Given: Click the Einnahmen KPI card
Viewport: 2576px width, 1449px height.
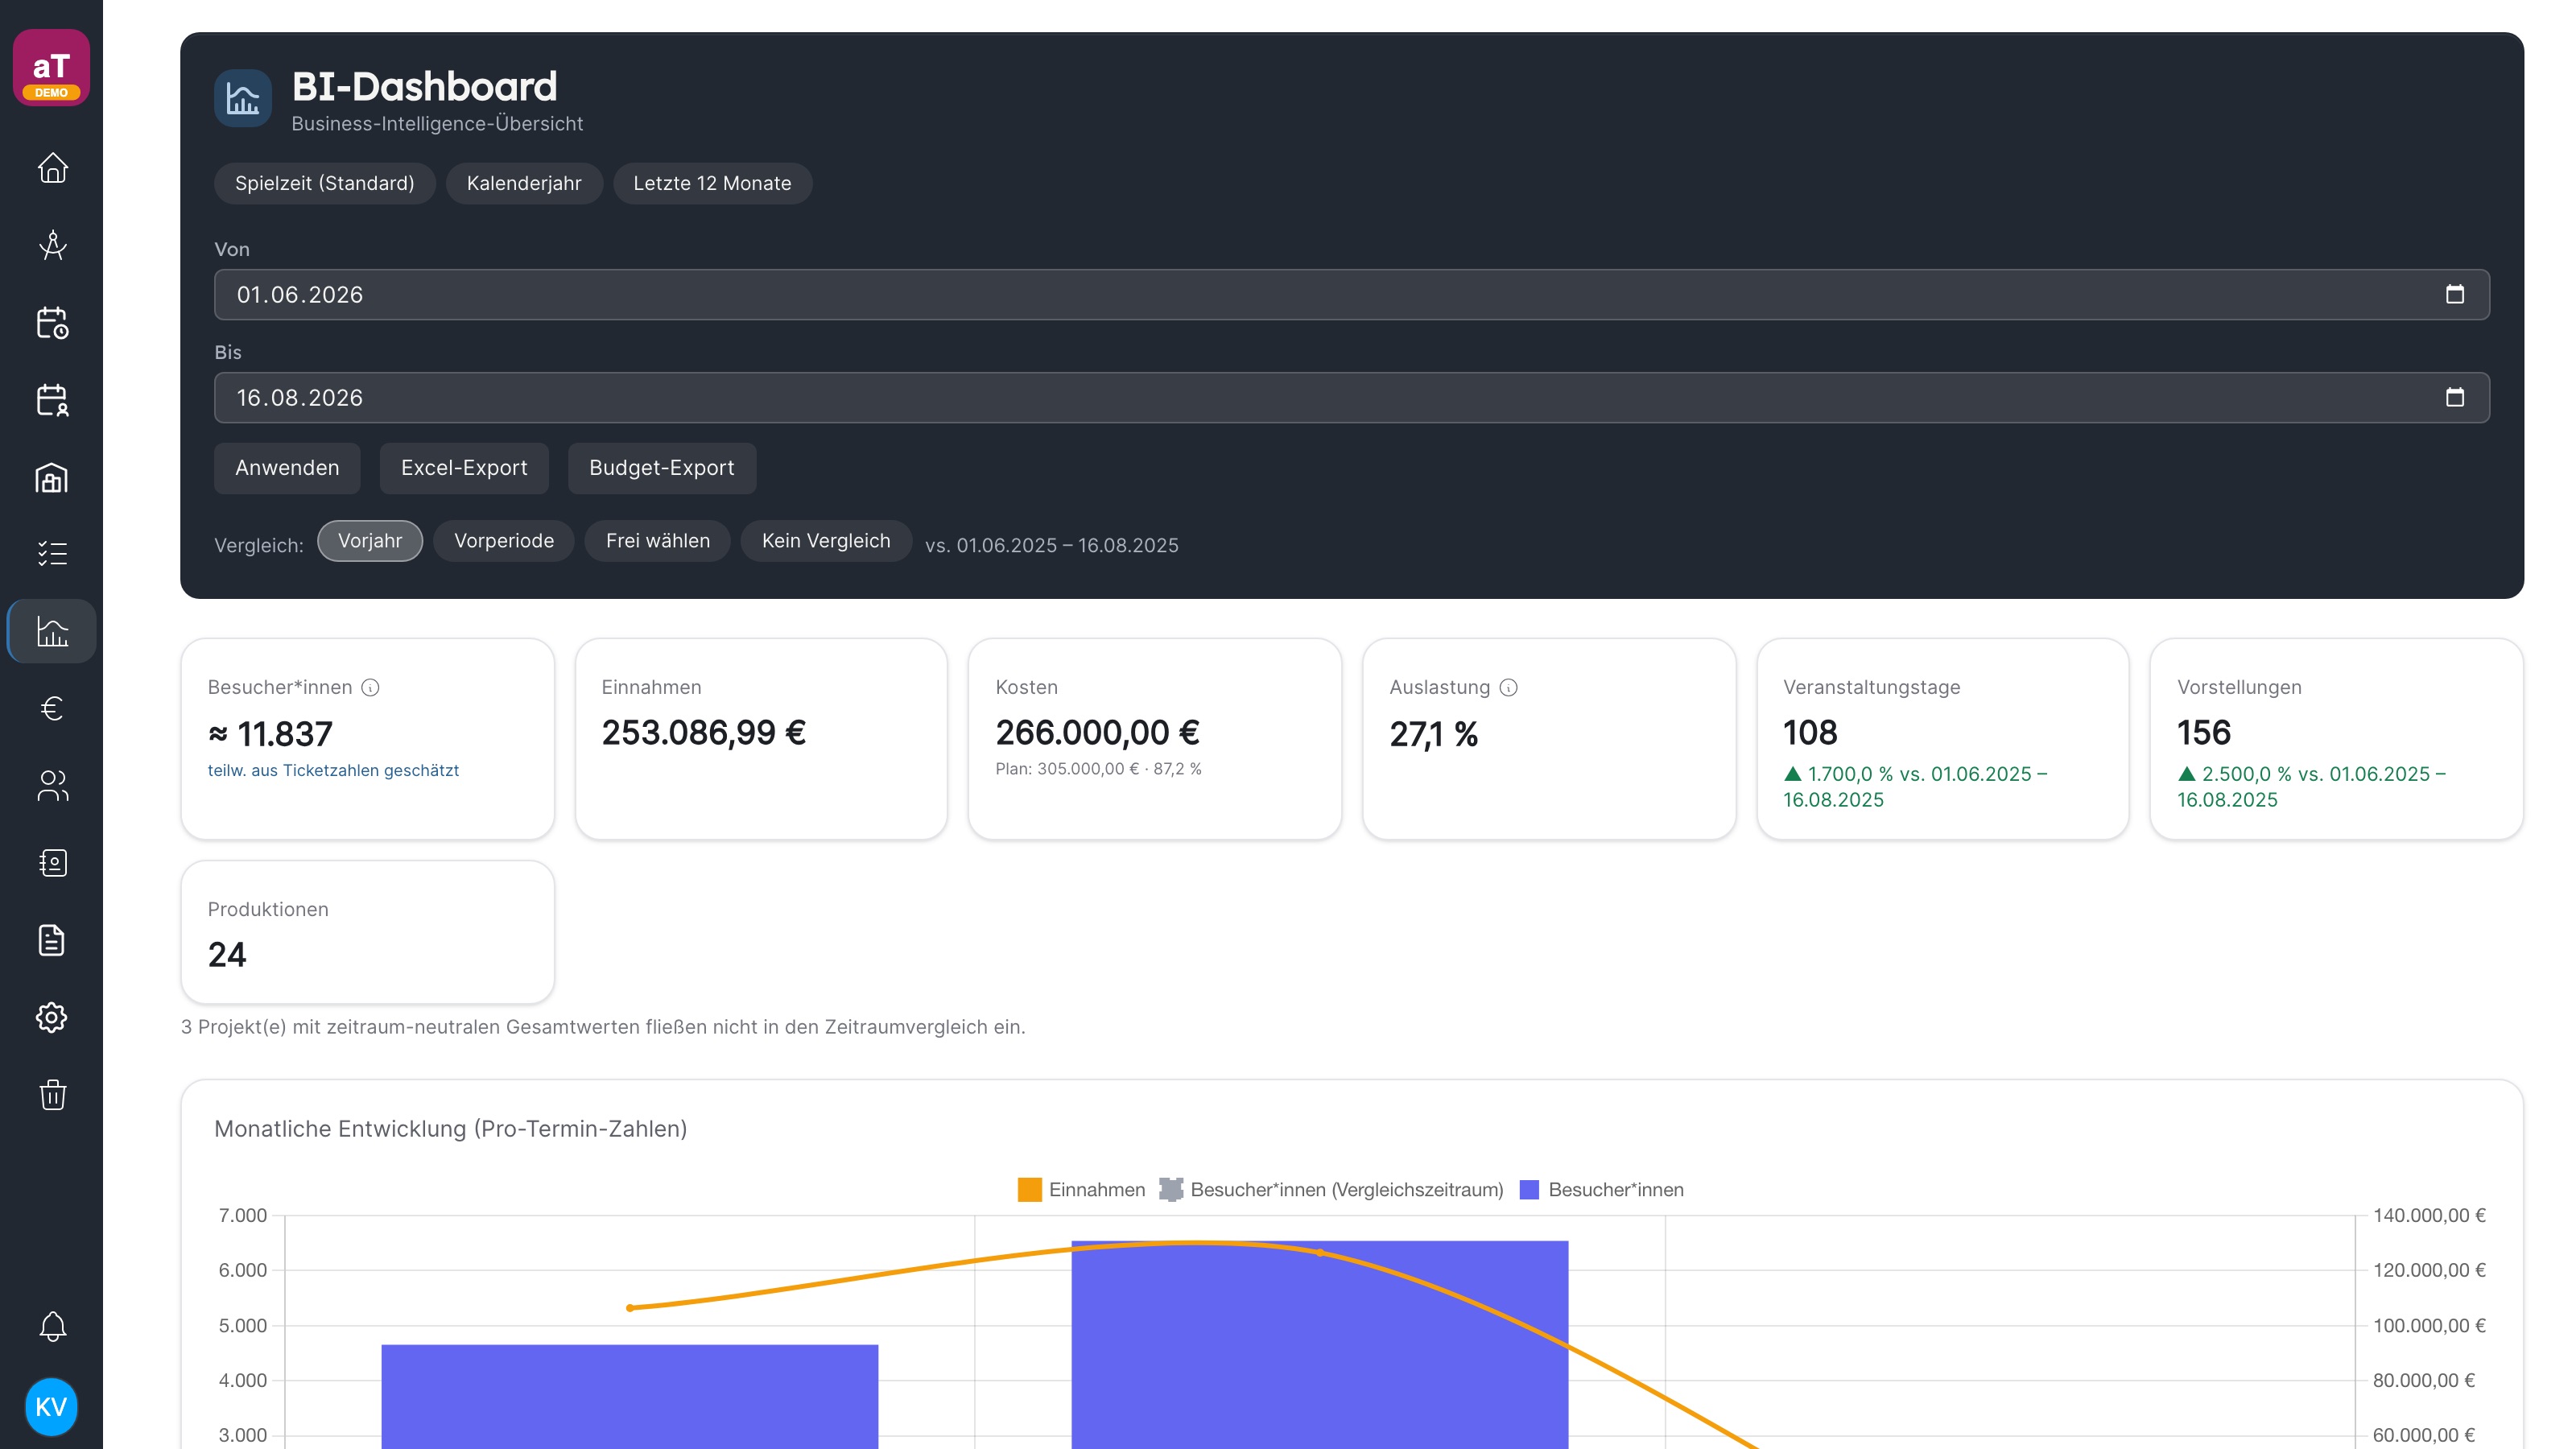Looking at the screenshot, I should (761, 739).
